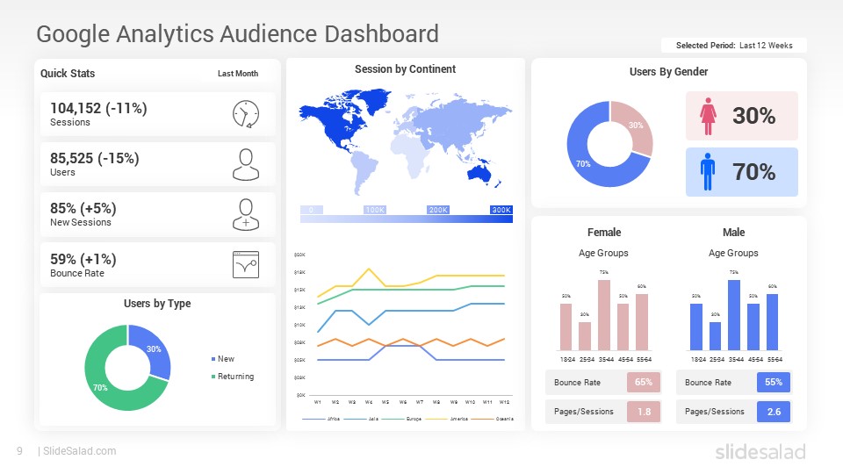
Task: Click the male Pages/Sessions 2.6 badge
Action: click(x=774, y=412)
